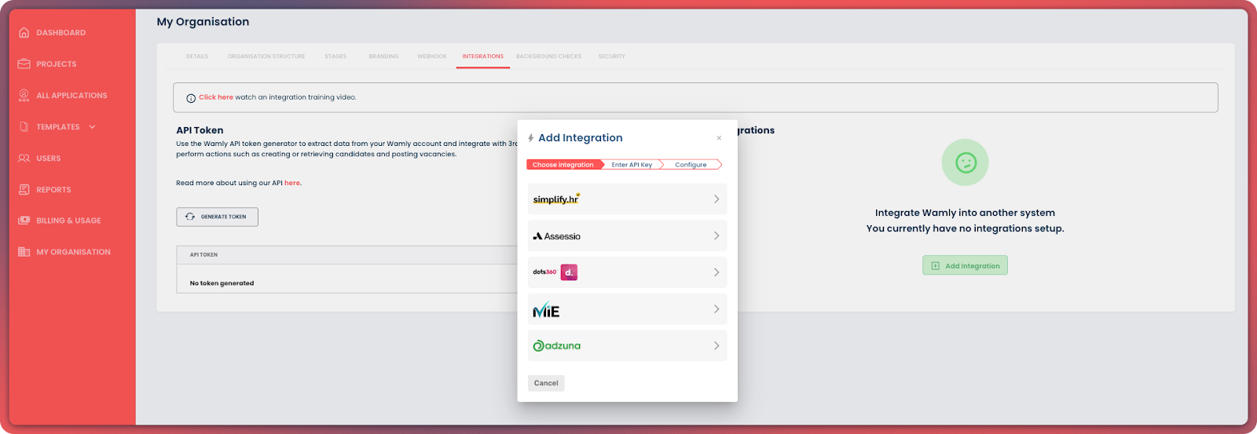Cancel the Add Integration dialog

click(x=546, y=384)
